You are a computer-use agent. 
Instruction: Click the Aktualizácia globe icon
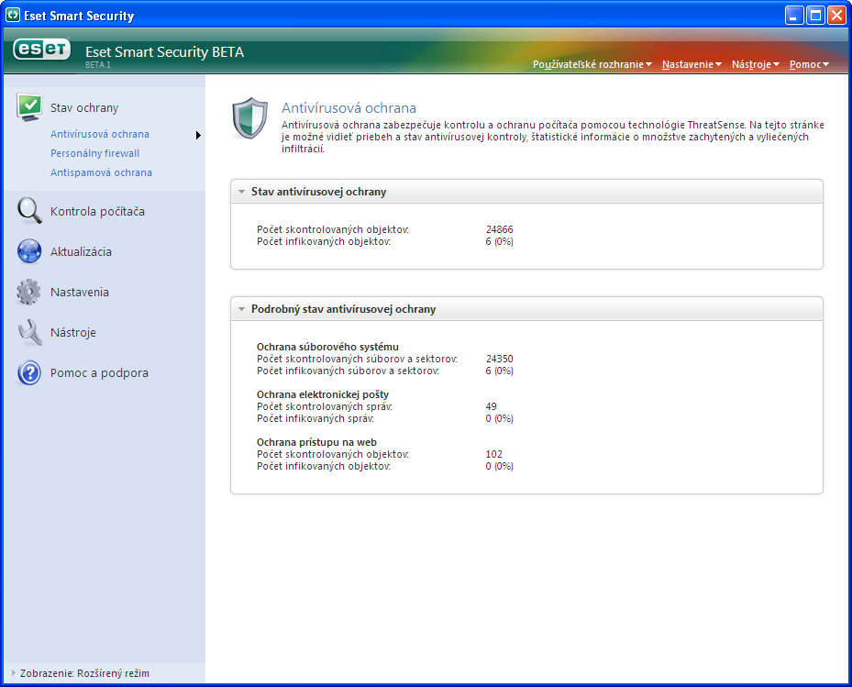[29, 251]
